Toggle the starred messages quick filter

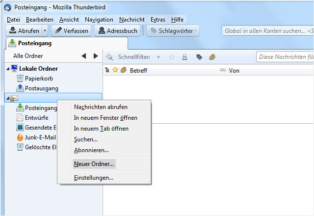(x=172, y=57)
